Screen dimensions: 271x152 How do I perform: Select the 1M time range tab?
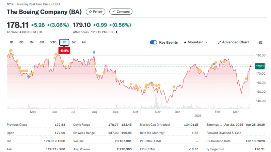[31, 42]
